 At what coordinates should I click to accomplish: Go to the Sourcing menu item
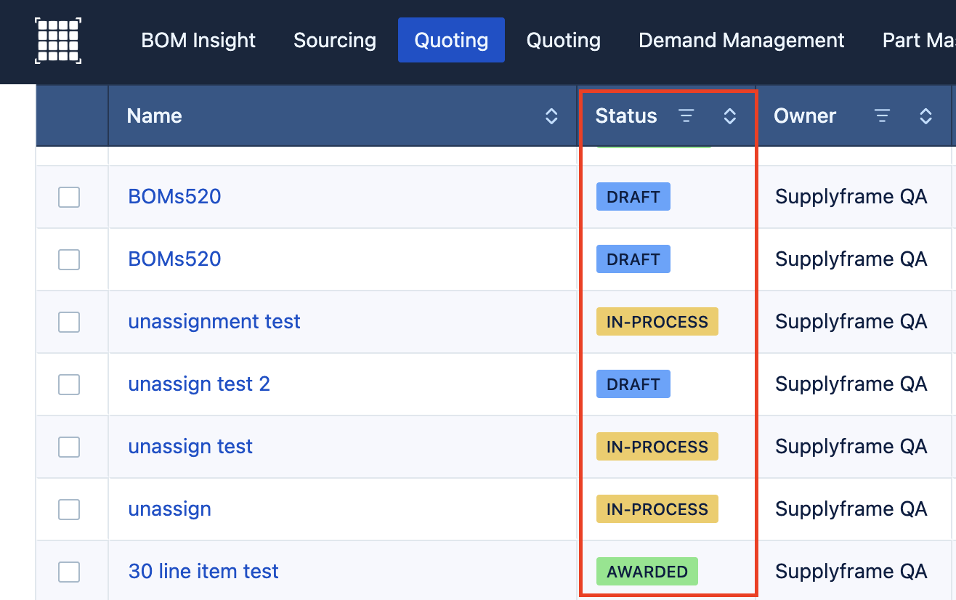pos(335,41)
